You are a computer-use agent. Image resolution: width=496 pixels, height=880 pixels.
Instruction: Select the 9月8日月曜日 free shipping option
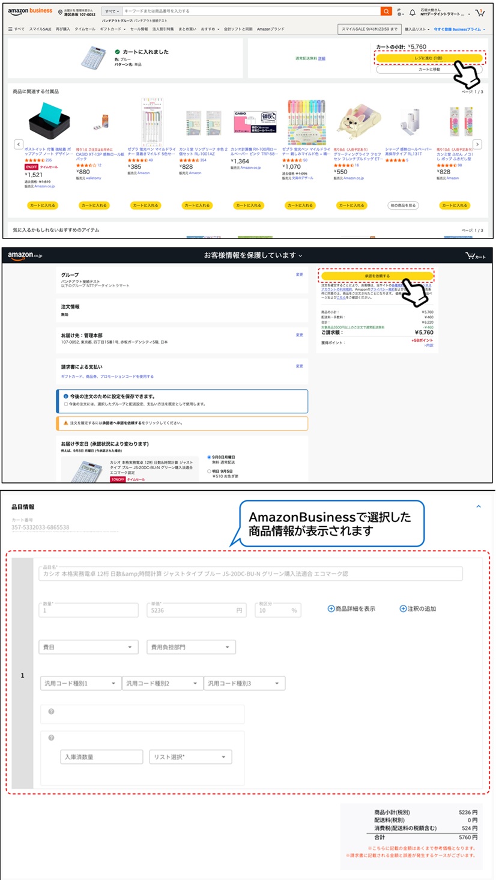tap(208, 457)
